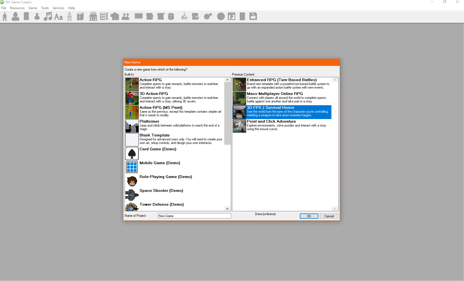The image size is (464, 281).
Task: Open the money bag items icon
Action: click(x=37, y=17)
